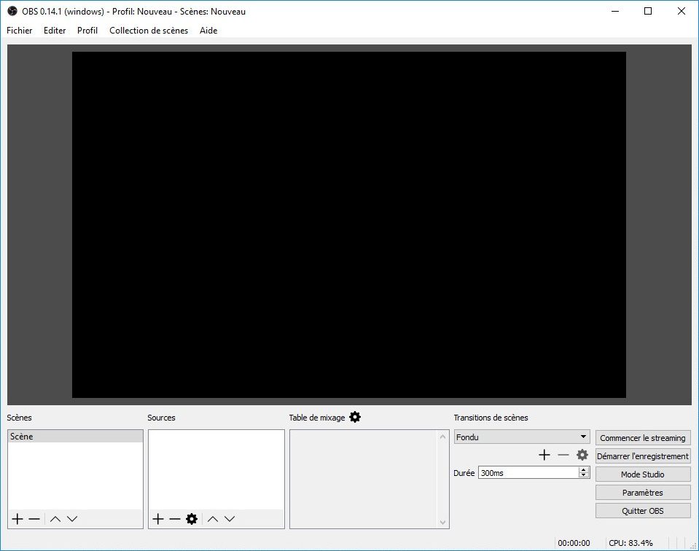Add a new source with plus icon

[x=158, y=519]
